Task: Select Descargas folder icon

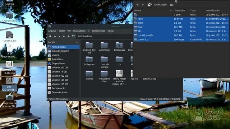Action: click(119, 45)
